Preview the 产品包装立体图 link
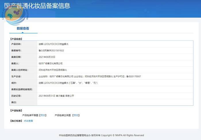The height and width of the screenshot is (140, 201). click(76, 115)
